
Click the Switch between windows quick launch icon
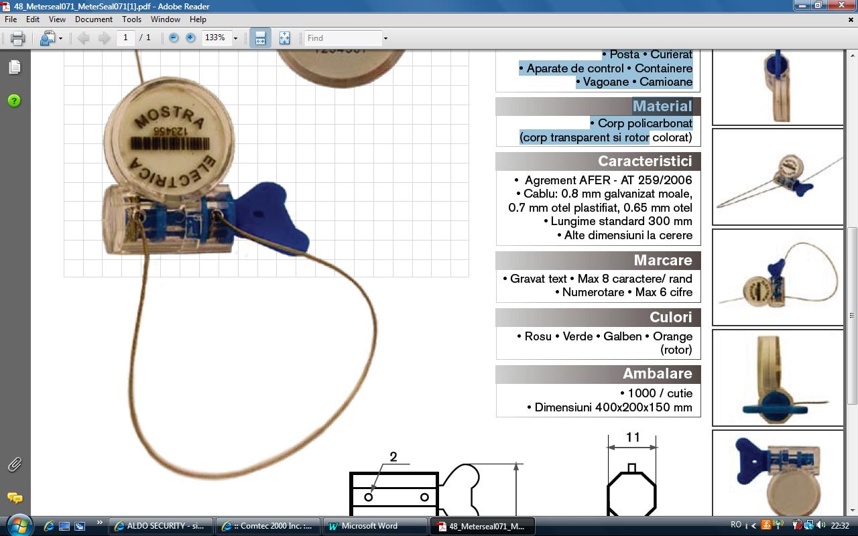[x=80, y=526]
